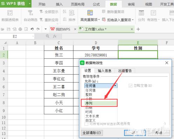Switch to the 开始 ribbon tab
Viewport: 174px width, 139px height.
(42, 4)
